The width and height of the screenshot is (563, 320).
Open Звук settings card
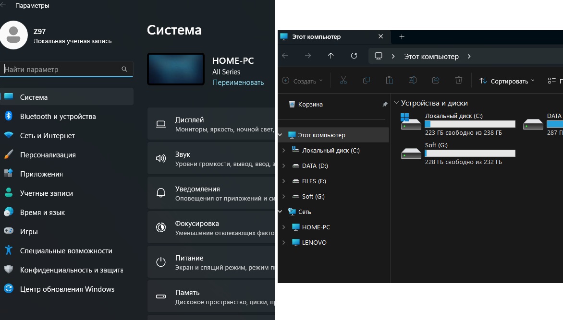coord(211,159)
